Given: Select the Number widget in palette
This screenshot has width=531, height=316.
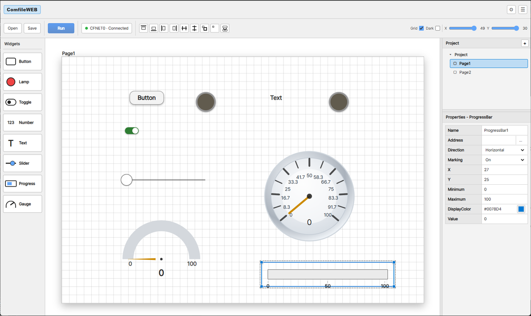Looking at the screenshot, I should pyautogui.click(x=23, y=122).
